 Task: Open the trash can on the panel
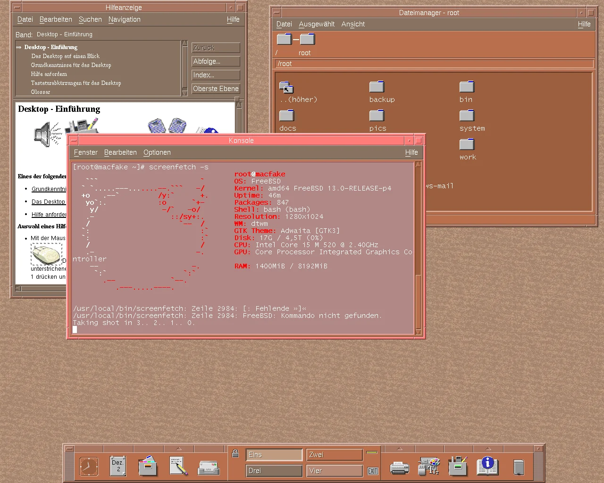[519, 467]
